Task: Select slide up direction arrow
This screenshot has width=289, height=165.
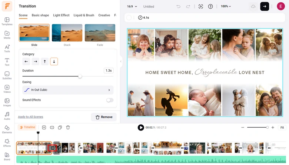Action: pos(44,62)
